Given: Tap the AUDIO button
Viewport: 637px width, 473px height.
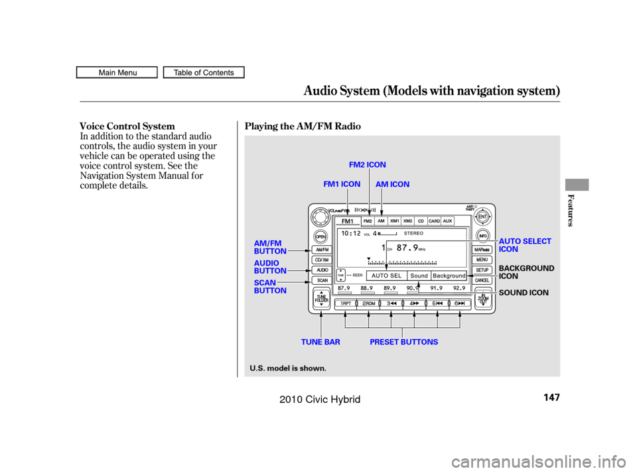Looking at the screenshot, I should [x=322, y=270].
